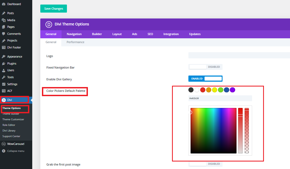
Task: Select the orange palette swatch
Action: (209, 90)
